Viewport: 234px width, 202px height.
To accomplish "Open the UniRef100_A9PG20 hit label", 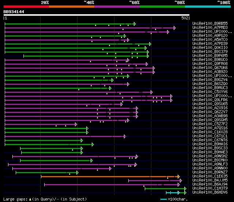I will tap(210, 35).
